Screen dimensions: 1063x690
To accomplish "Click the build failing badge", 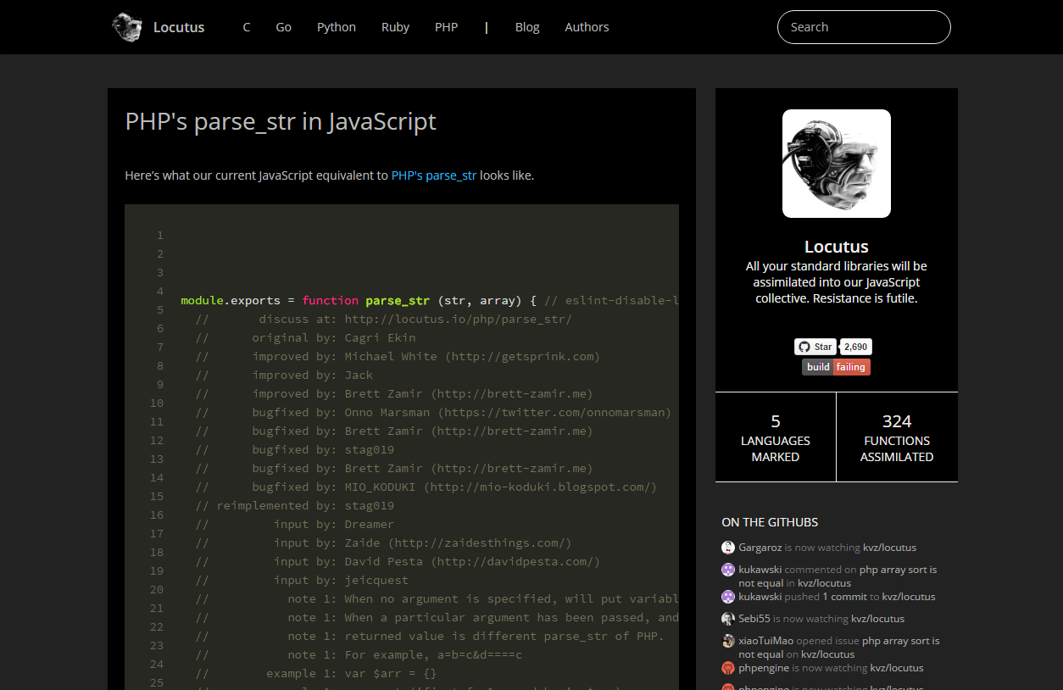I will tap(837, 367).
